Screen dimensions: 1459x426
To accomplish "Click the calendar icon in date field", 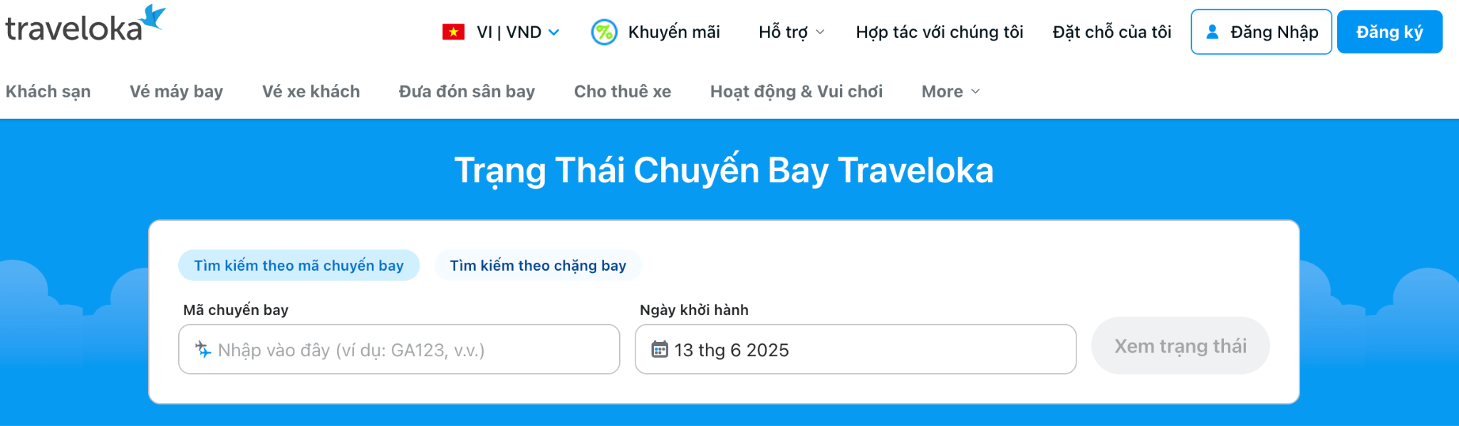I will [660, 350].
